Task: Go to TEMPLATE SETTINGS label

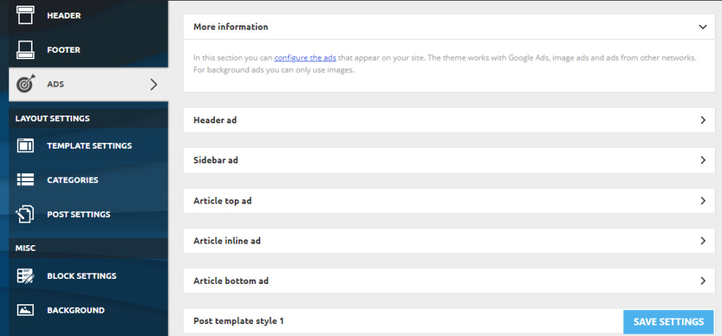Action: 90,145
